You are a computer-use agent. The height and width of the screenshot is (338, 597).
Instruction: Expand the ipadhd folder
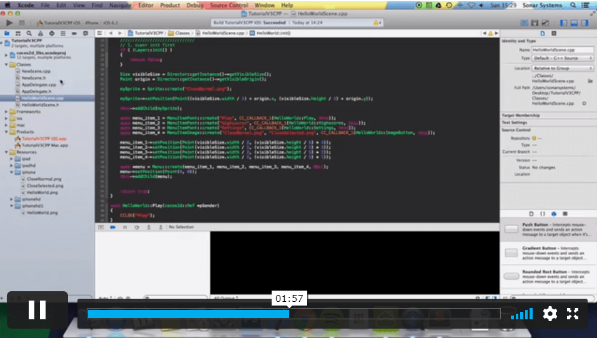point(12,166)
